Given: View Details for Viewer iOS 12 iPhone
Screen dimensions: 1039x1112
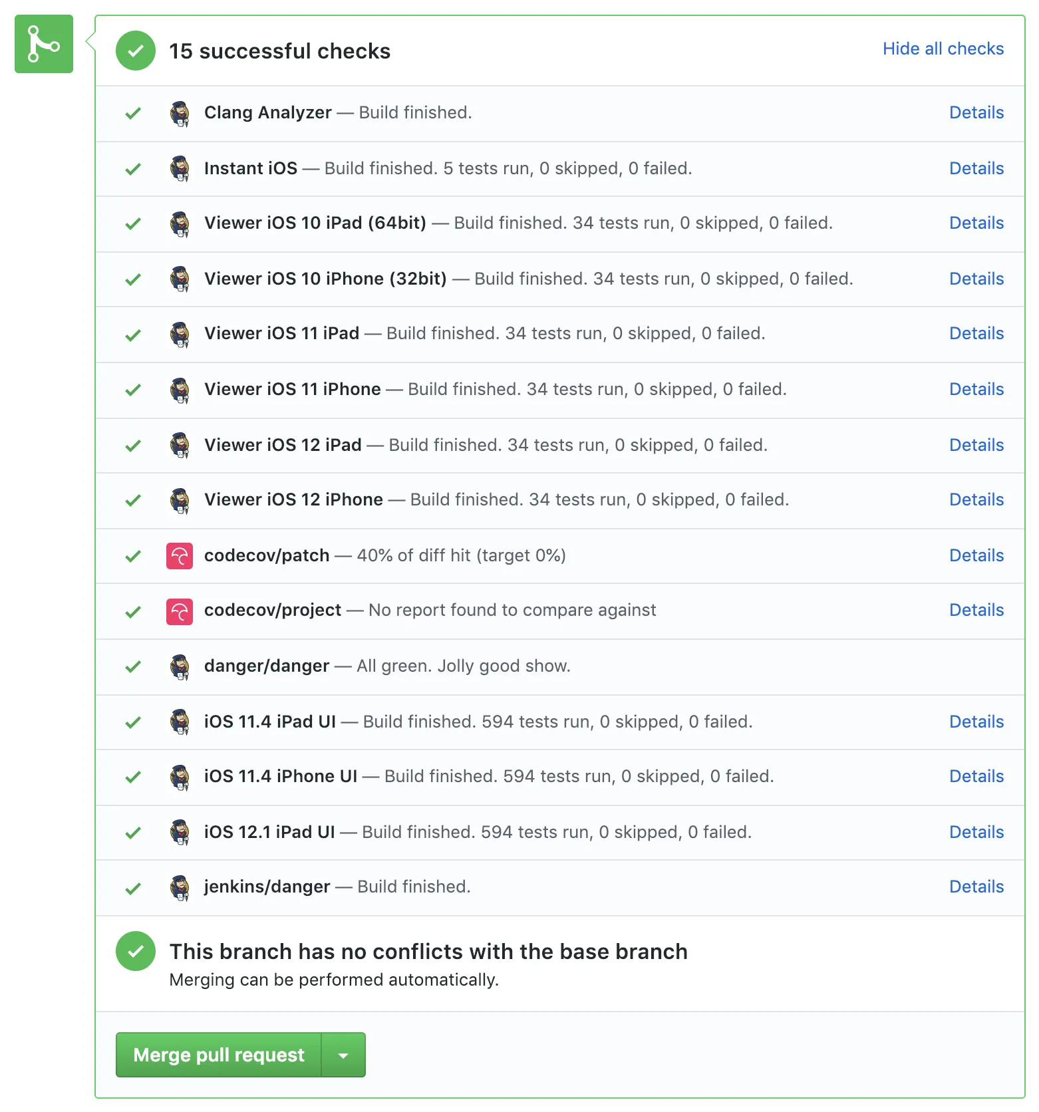Looking at the screenshot, I should 976,499.
